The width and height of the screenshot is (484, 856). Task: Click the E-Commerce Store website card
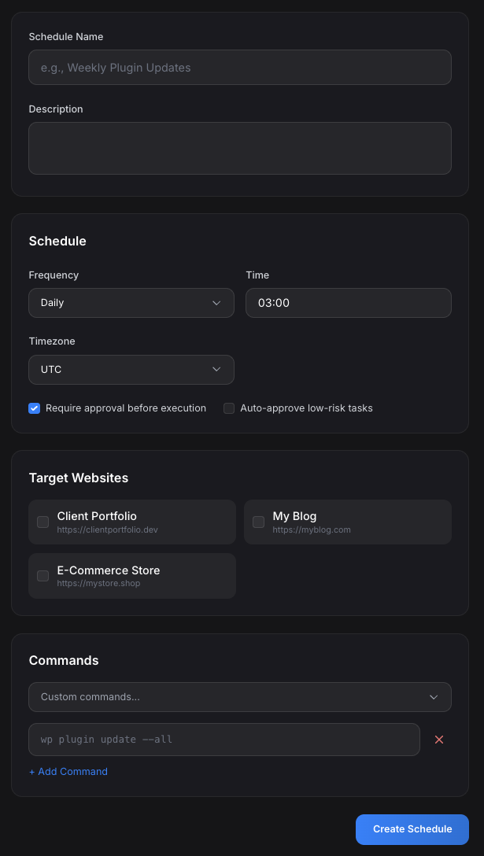point(132,576)
